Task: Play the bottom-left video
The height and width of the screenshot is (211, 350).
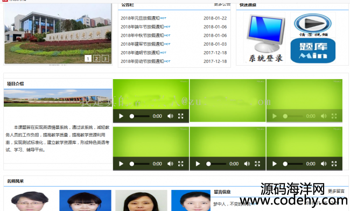Action: coord(121,164)
